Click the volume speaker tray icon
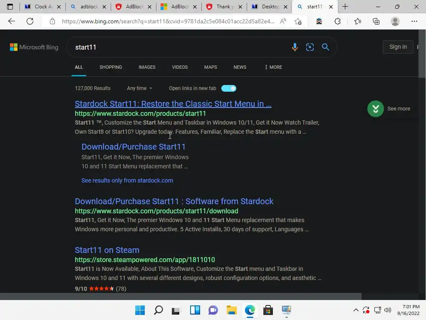 388,310
